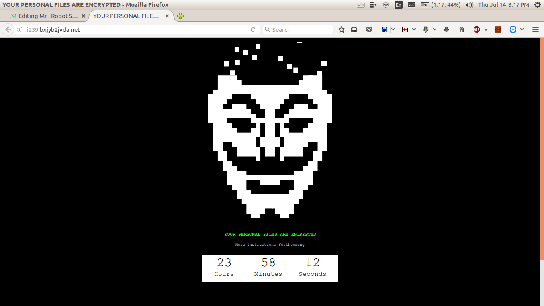Image resolution: width=544 pixels, height=306 pixels.
Task: Expand the Adblock Plus dropdown arrow
Action: click(x=486, y=29)
